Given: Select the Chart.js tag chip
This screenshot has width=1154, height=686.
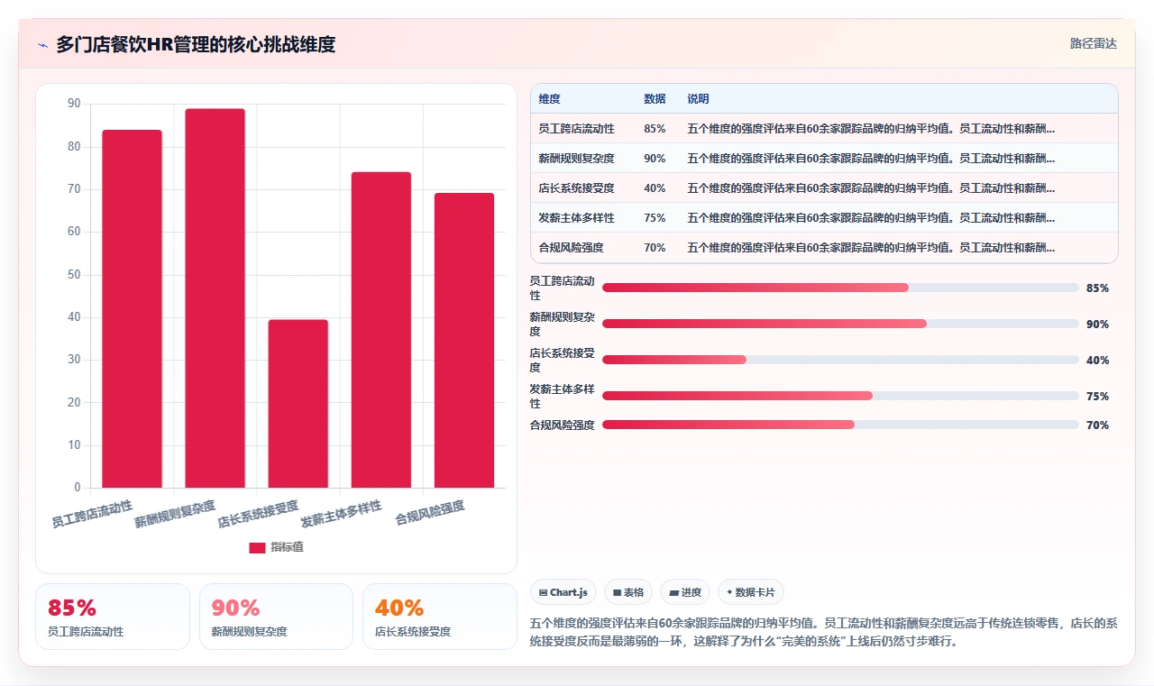Looking at the screenshot, I should click(563, 592).
